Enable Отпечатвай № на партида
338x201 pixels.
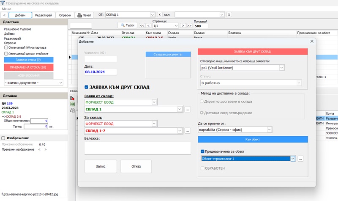(x=6, y=47)
